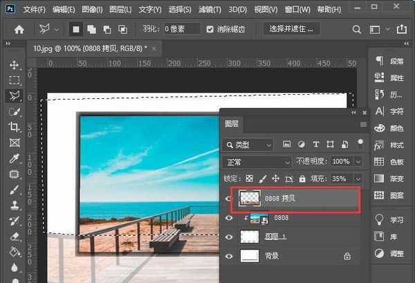
Task: Open the layer filter 类型 dropdown
Action: coord(249,145)
